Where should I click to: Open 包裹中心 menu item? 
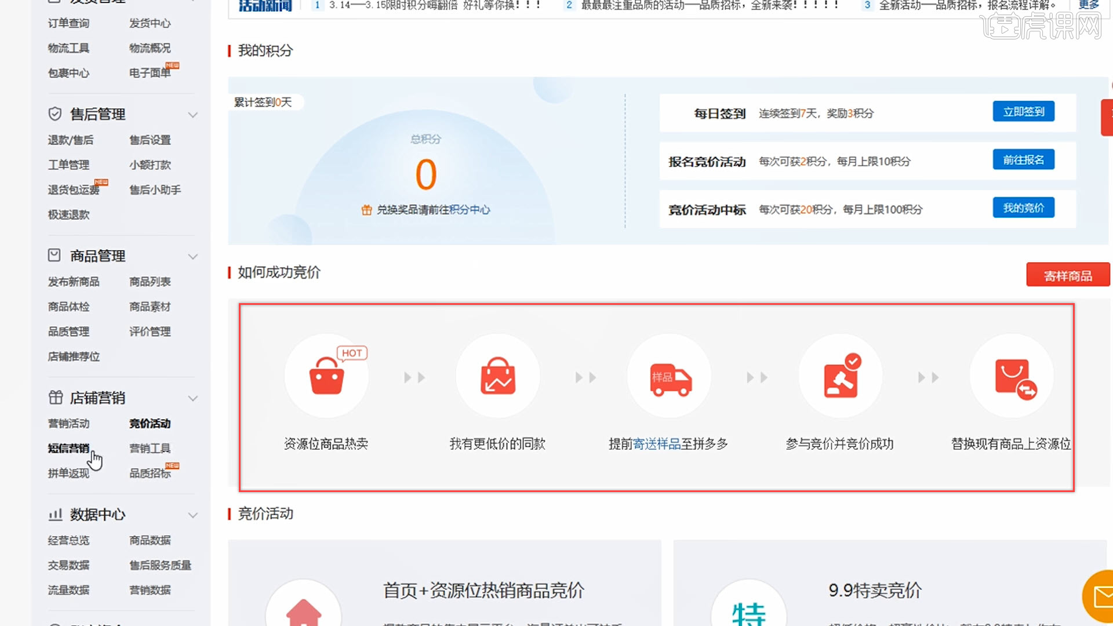click(68, 73)
